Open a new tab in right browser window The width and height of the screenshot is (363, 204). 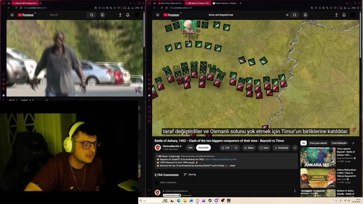click(x=240, y=3)
